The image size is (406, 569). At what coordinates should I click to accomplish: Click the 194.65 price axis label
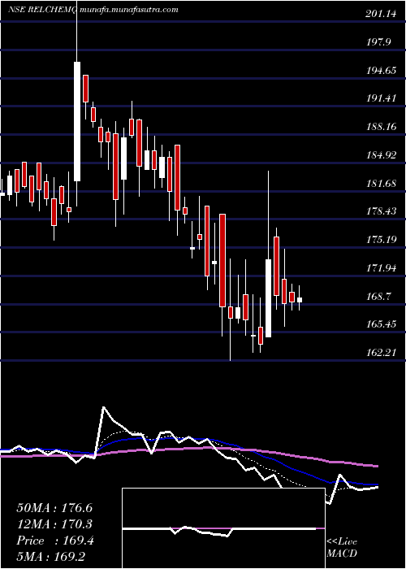(382, 71)
